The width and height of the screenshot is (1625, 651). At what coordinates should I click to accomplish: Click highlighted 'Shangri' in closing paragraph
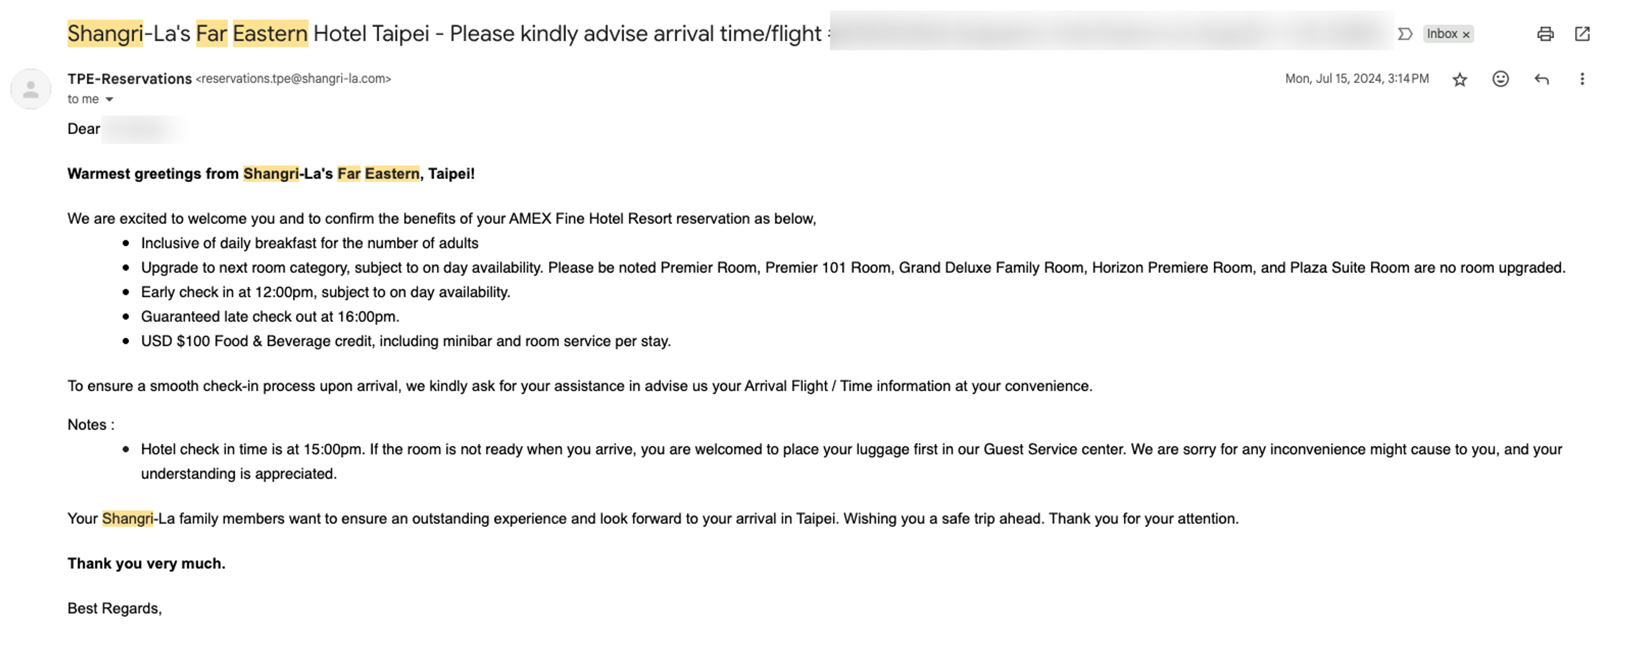click(x=127, y=519)
